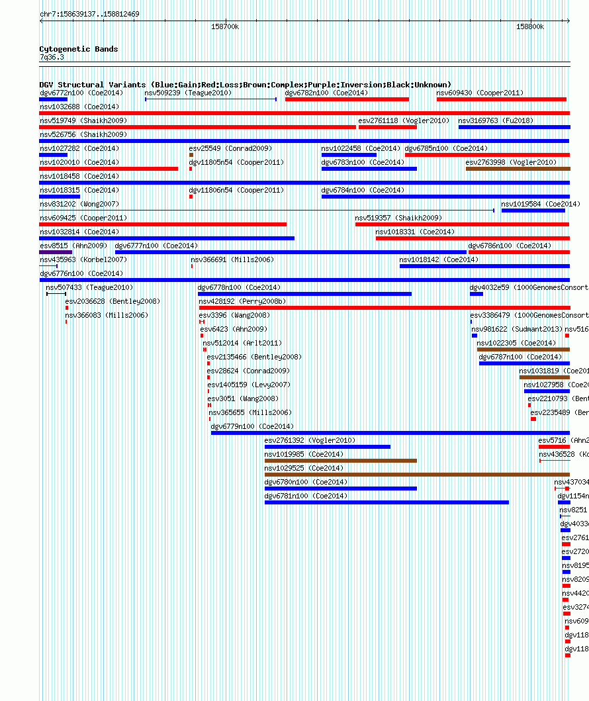
Task: Click nsv507433 (Teague2010) label
Action: 89,287
